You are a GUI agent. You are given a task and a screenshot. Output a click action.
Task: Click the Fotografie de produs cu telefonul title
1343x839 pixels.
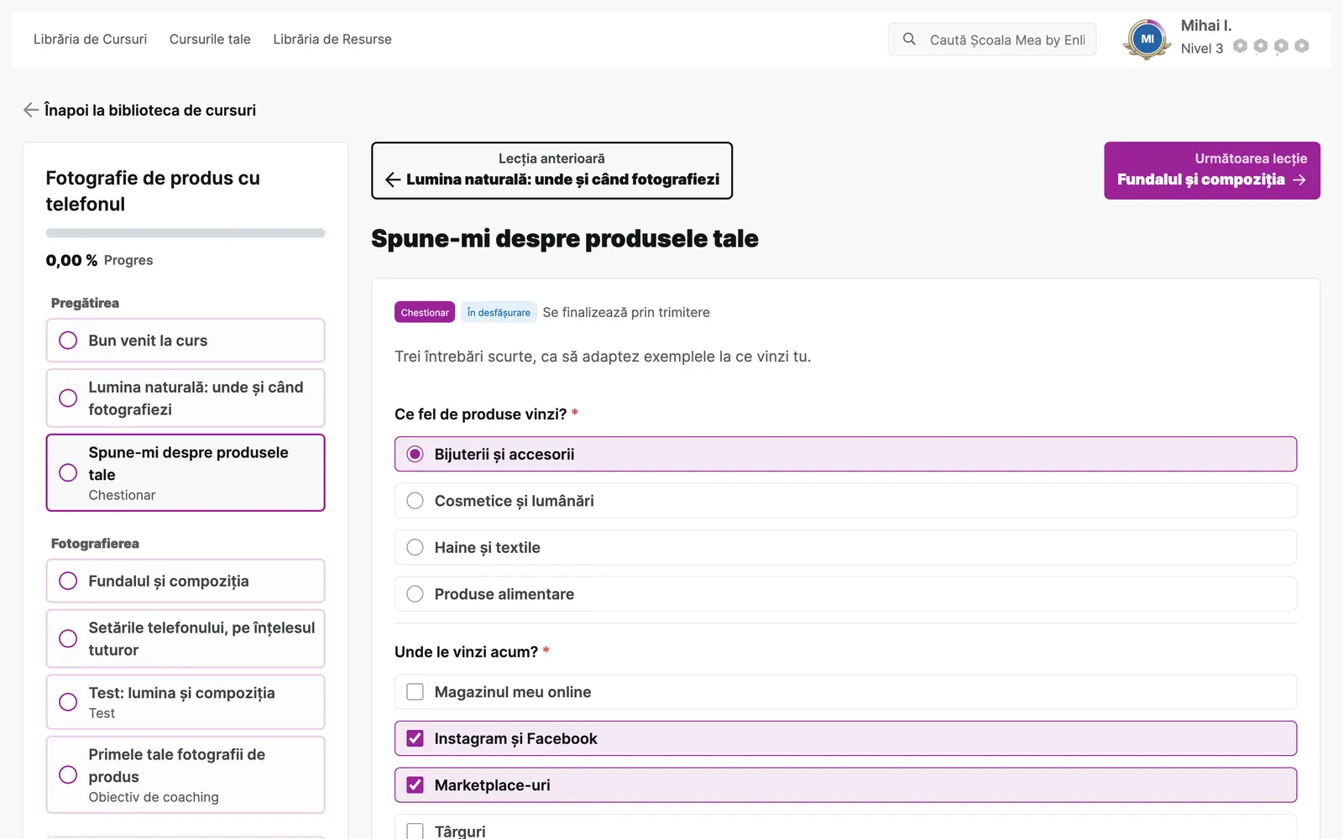click(x=153, y=191)
